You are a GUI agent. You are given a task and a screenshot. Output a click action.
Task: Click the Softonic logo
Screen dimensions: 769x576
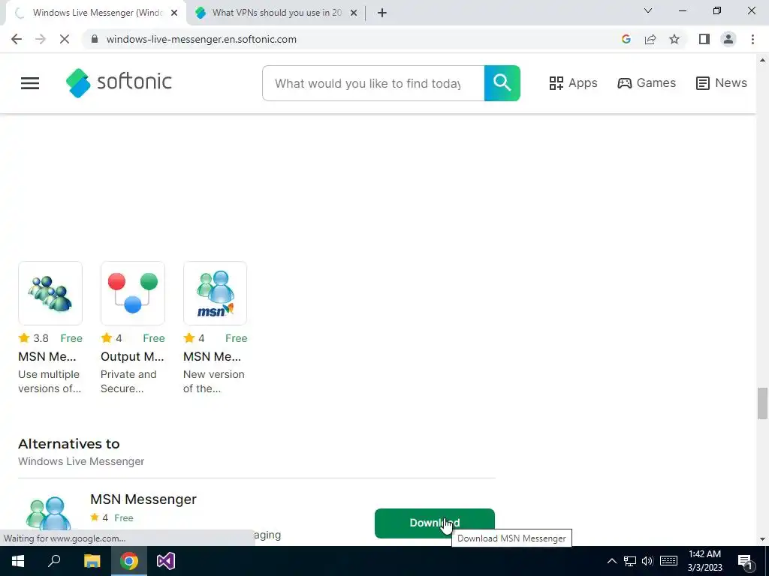coord(119,82)
